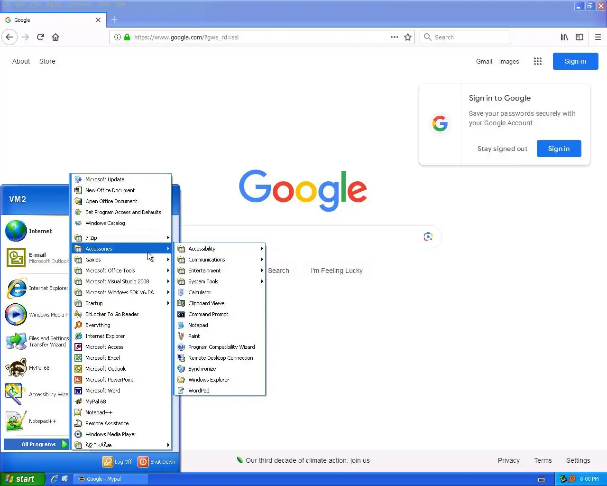
Task: Open BitLocker To Go Reader
Action: point(121,314)
